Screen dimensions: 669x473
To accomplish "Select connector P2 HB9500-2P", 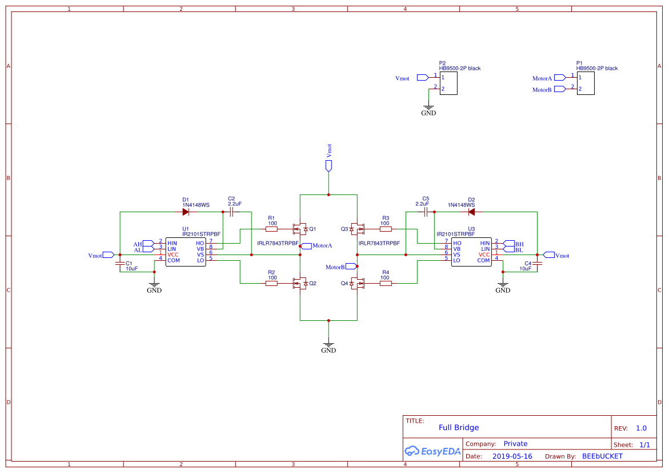I will (x=448, y=83).
